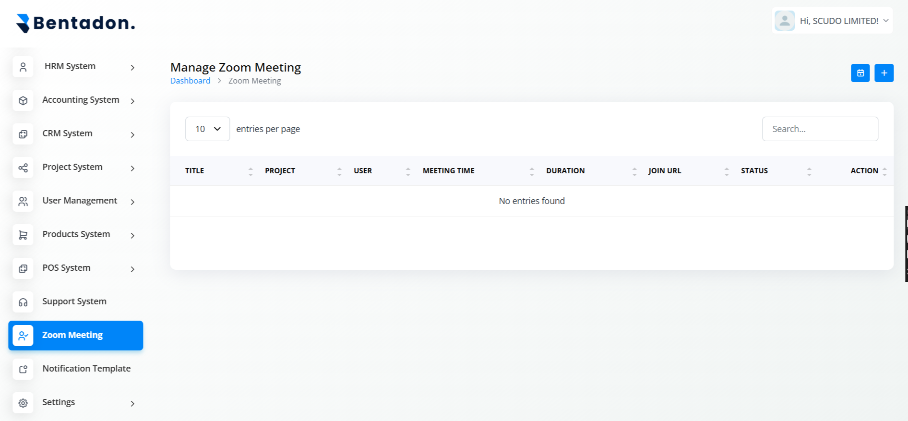
Task: Click the user avatar icon
Action: (785, 21)
